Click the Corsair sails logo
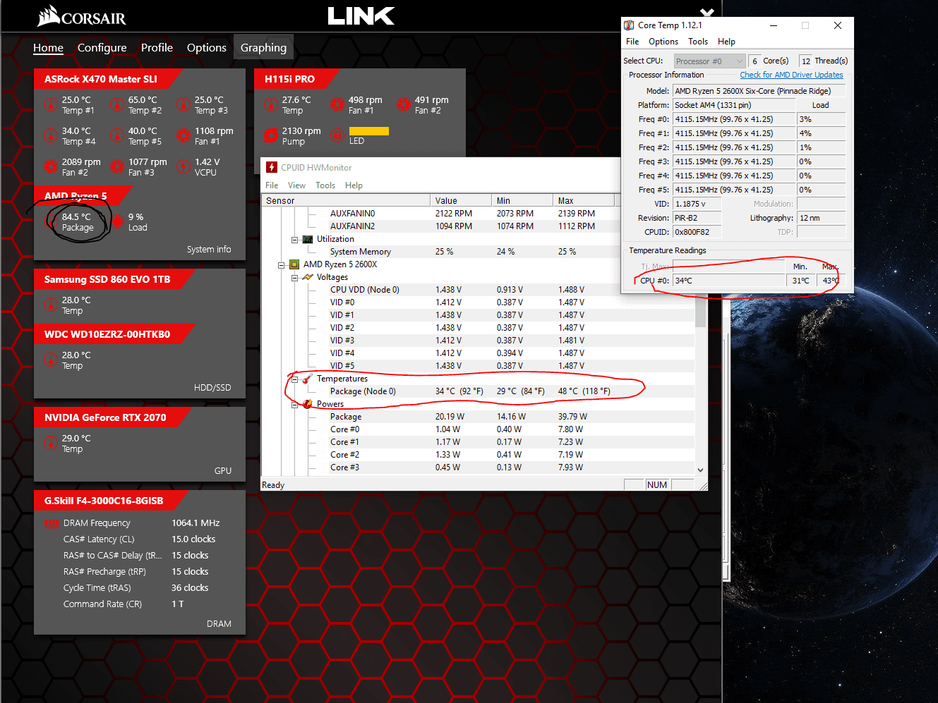938x703 pixels. (x=49, y=16)
